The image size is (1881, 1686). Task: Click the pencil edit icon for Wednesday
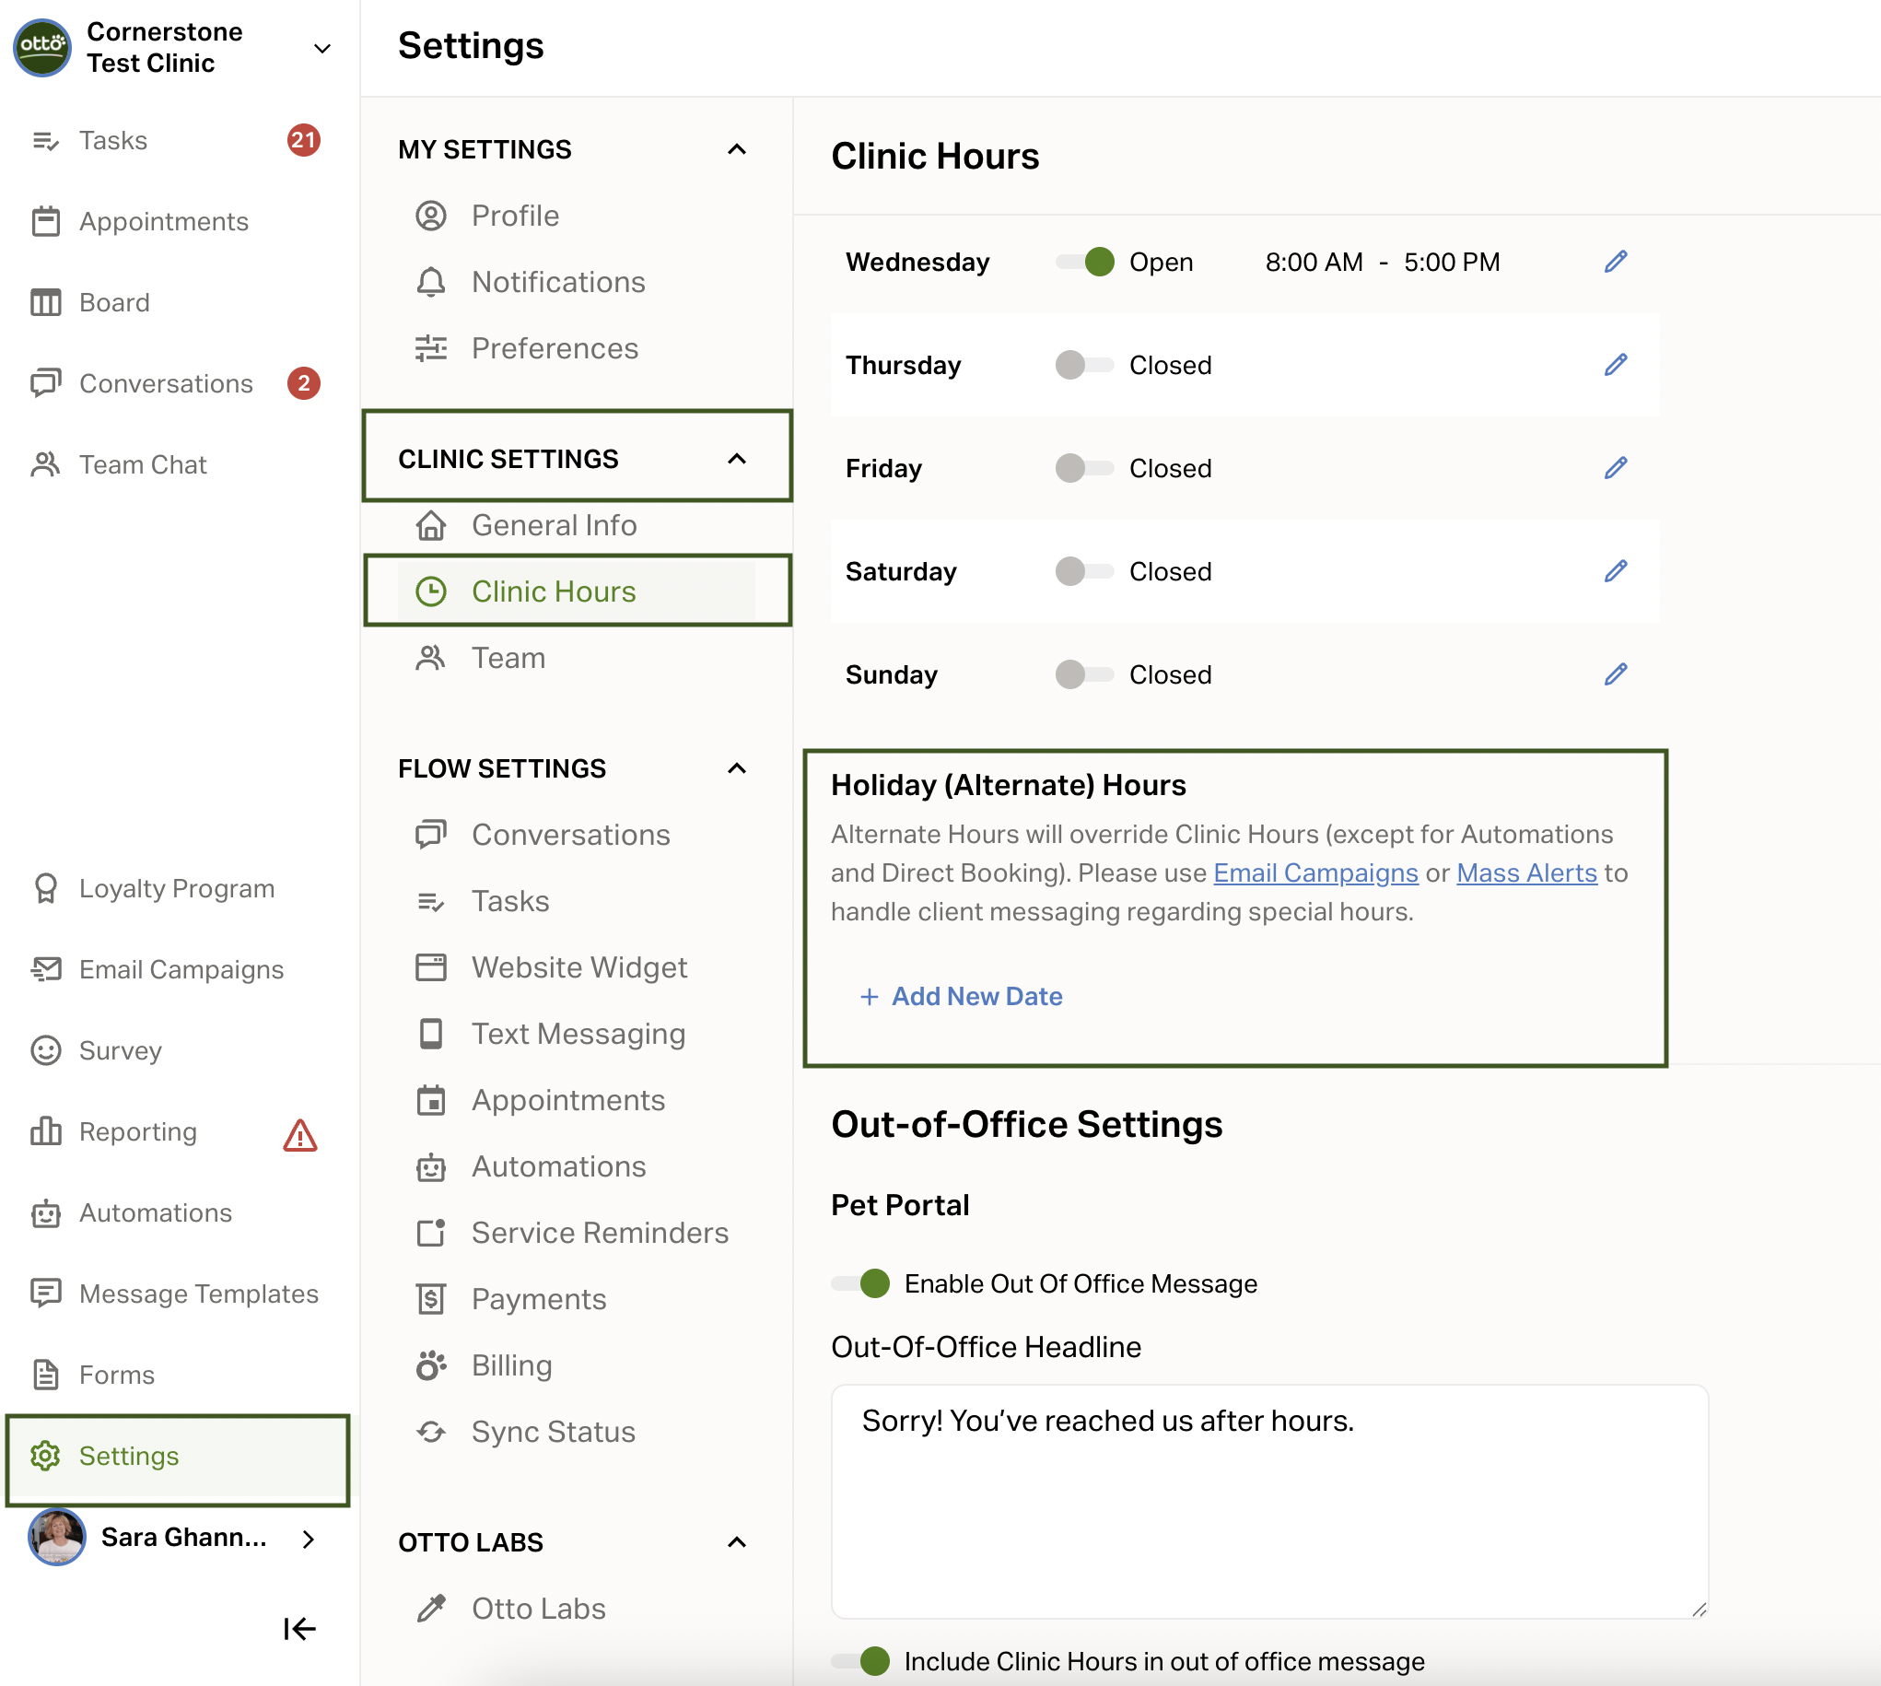tap(1614, 263)
